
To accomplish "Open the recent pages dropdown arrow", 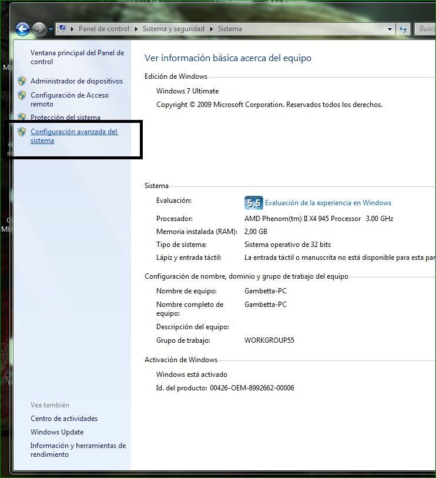I will (x=51, y=29).
